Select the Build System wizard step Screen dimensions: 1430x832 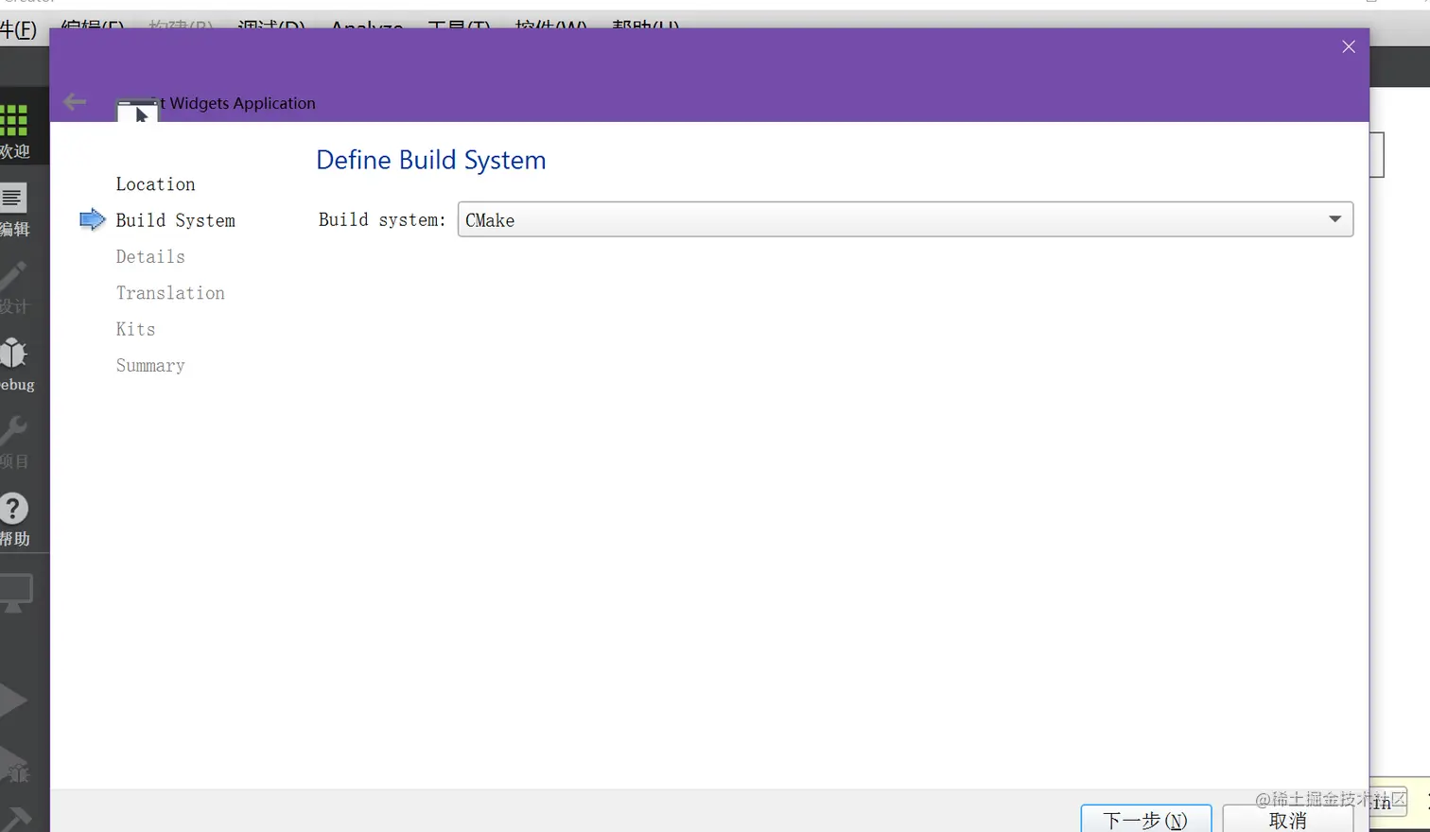175,220
